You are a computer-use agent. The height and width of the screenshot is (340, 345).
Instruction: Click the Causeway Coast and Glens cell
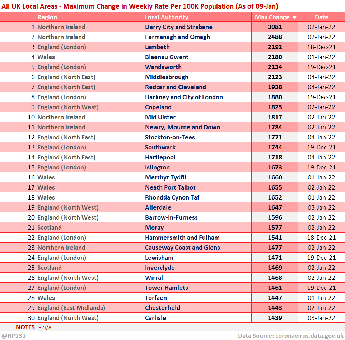click(182, 248)
